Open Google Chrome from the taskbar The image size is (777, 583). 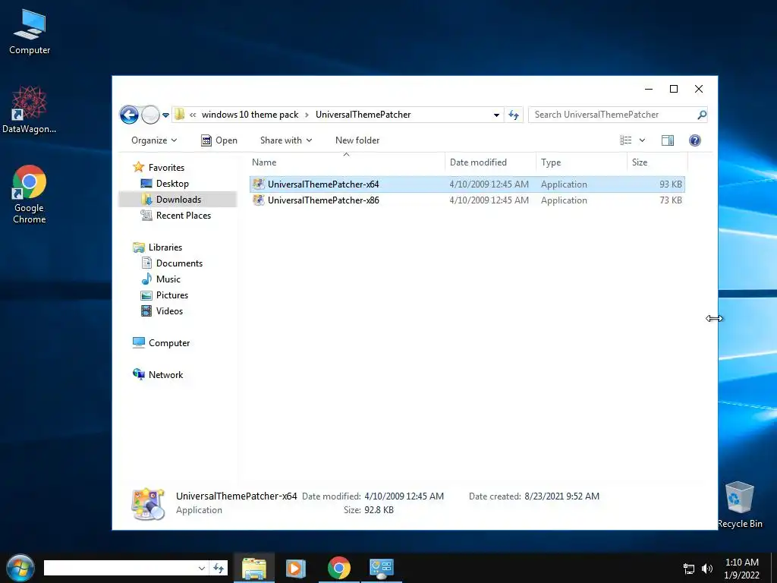(x=339, y=569)
